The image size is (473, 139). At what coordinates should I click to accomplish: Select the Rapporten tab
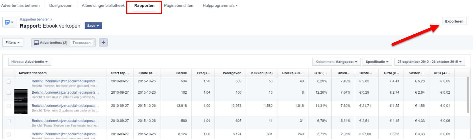(144, 5)
